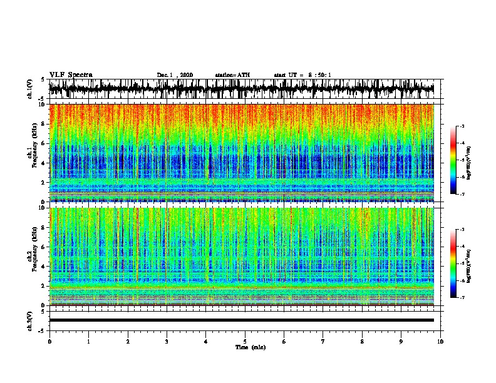Click time axis tick label '8'
The width and height of the screenshot is (496, 383).
pyautogui.click(x=362, y=342)
